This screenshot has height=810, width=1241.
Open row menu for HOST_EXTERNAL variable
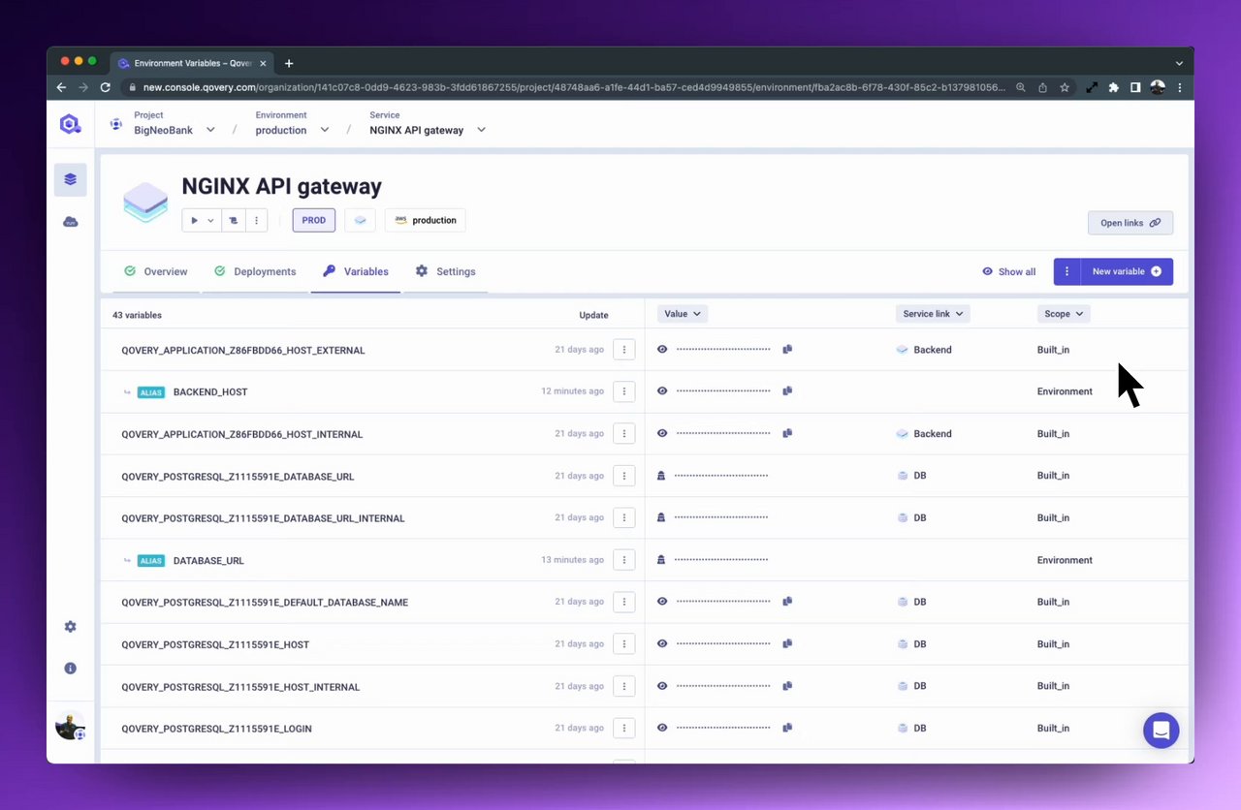624,349
